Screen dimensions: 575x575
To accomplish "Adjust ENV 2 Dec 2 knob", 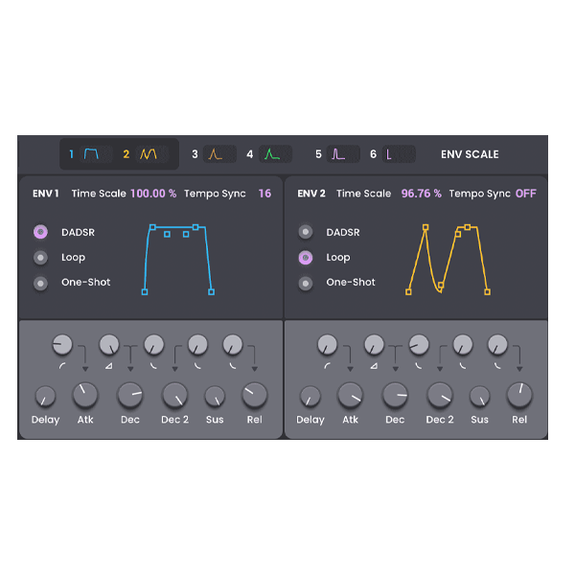I will pyautogui.click(x=440, y=395).
